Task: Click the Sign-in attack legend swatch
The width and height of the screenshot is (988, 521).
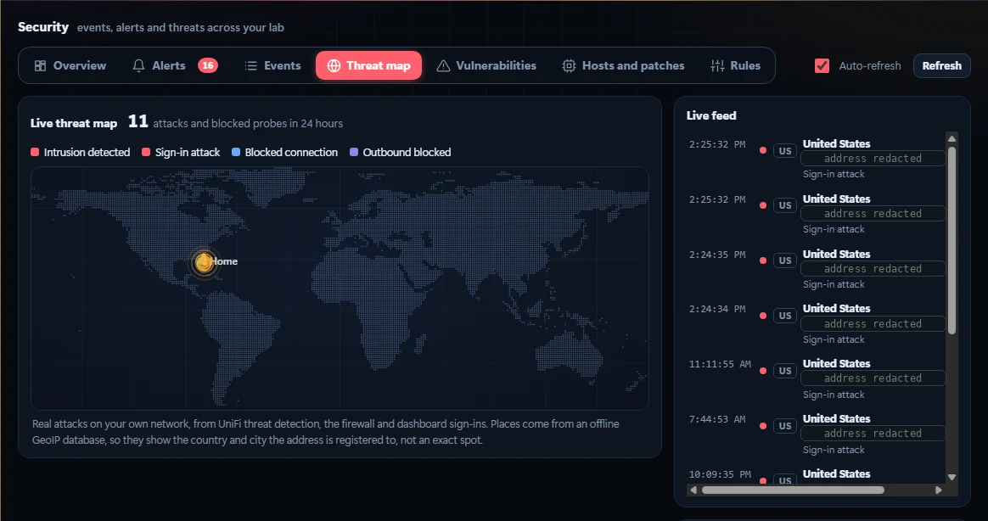Action: coord(146,152)
